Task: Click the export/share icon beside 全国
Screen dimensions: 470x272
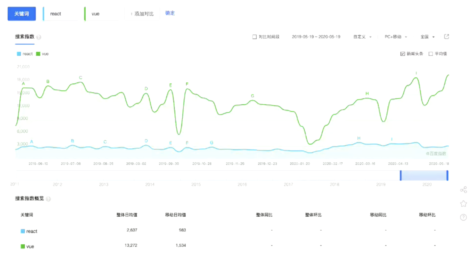Action: point(446,36)
